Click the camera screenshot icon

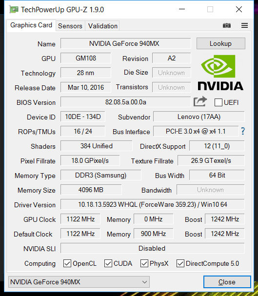(226, 25)
